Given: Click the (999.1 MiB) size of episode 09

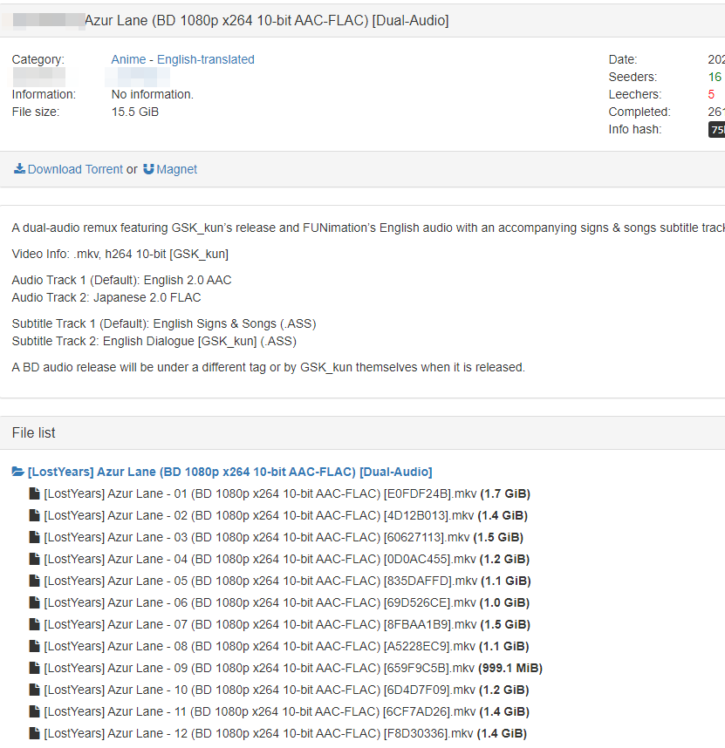Looking at the screenshot, I should pyautogui.click(x=510, y=669).
